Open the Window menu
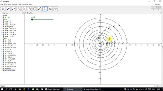163x91 pixels. 25,4
